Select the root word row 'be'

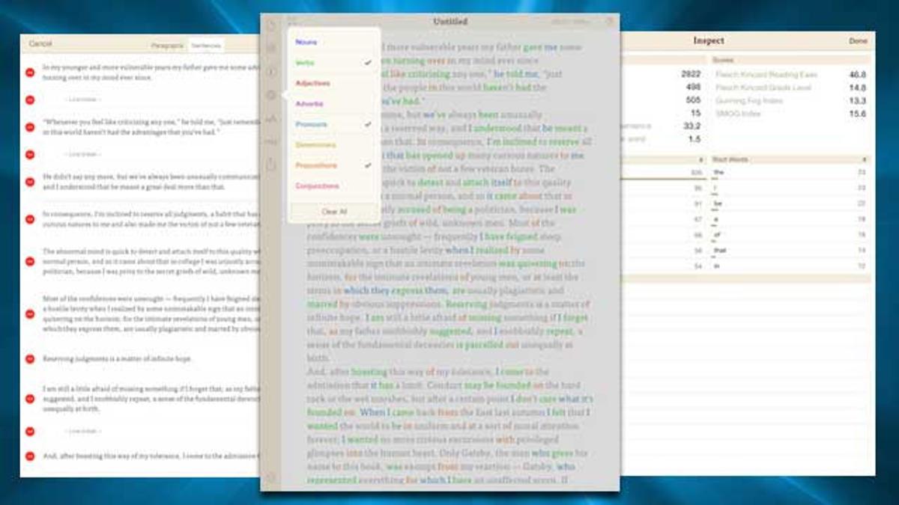pyautogui.click(x=790, y=203)
